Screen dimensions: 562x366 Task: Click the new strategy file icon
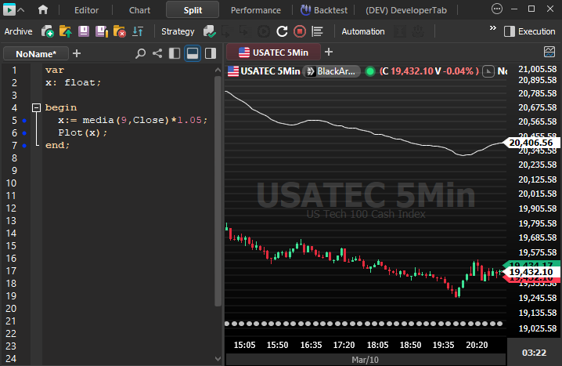48,31
